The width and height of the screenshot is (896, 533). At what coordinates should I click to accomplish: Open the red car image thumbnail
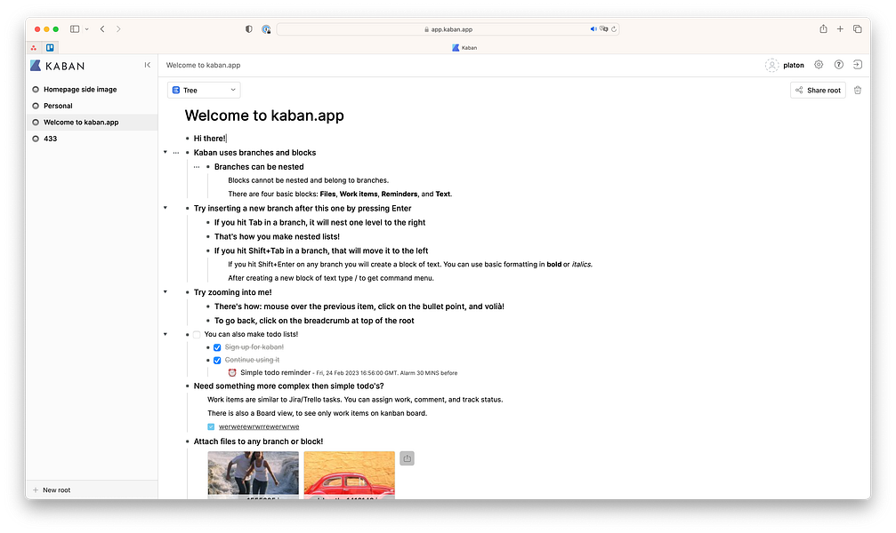(349, 474)
